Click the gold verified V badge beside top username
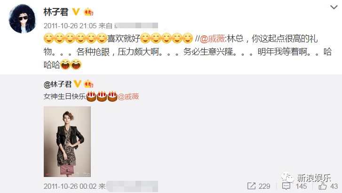 tap(76, 12)
